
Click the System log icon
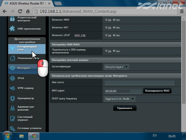click(x=13, y=118)
